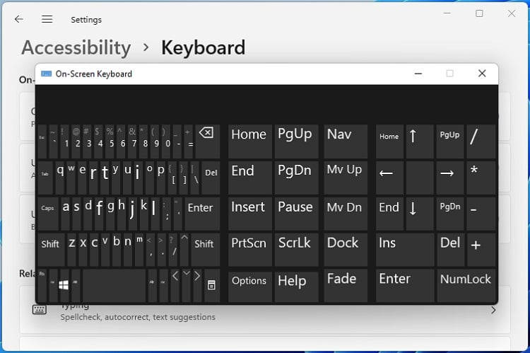Click the numpad PgDn key

450,214
